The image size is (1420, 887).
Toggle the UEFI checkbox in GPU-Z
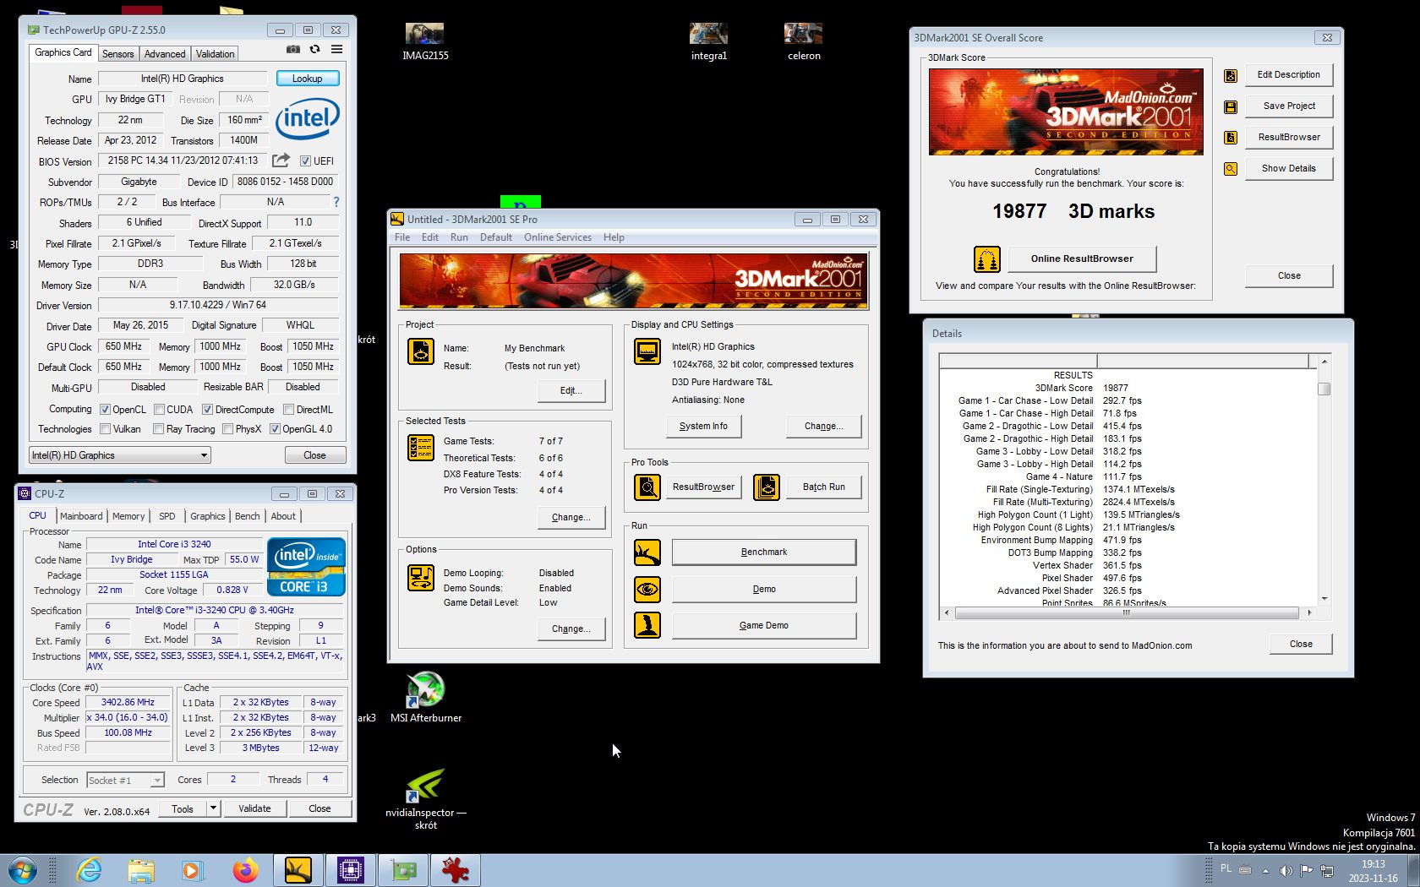[x=305, y=161]
